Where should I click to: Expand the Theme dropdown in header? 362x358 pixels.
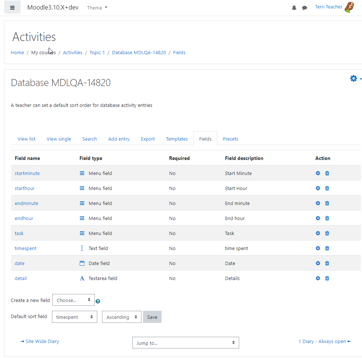coord(97,8)
